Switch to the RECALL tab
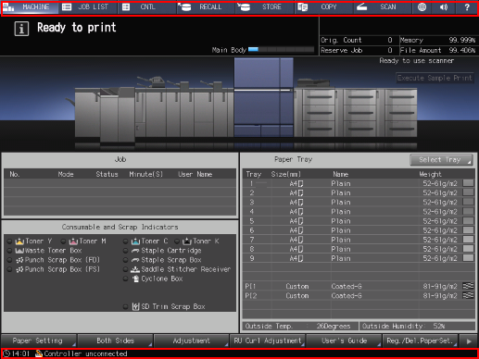 click(205, 6)
